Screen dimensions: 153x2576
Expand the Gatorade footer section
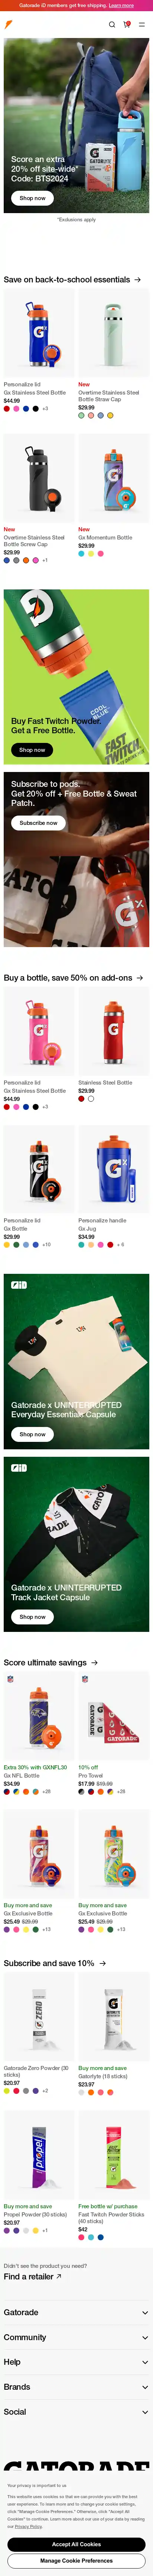point(76,2312)
